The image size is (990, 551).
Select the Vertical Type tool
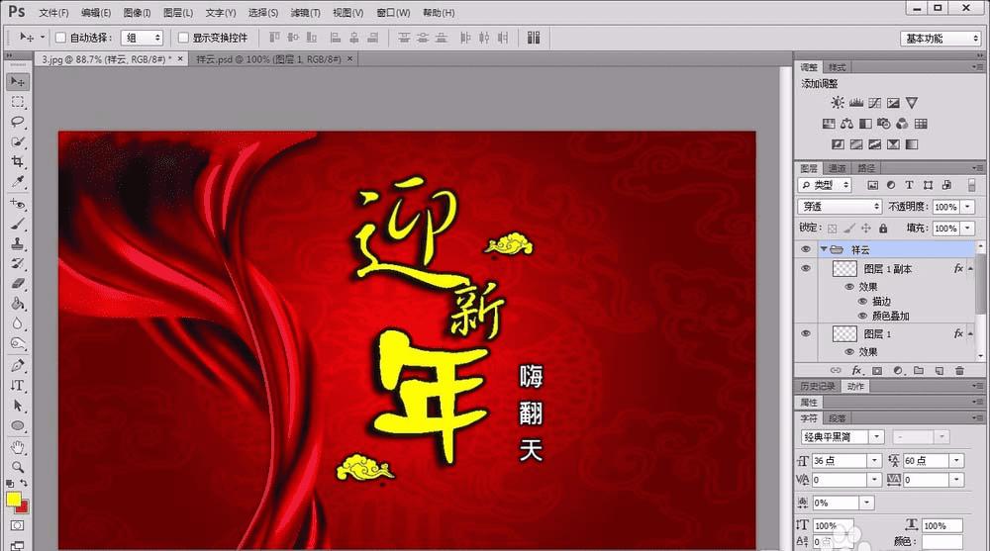(18, 386)
